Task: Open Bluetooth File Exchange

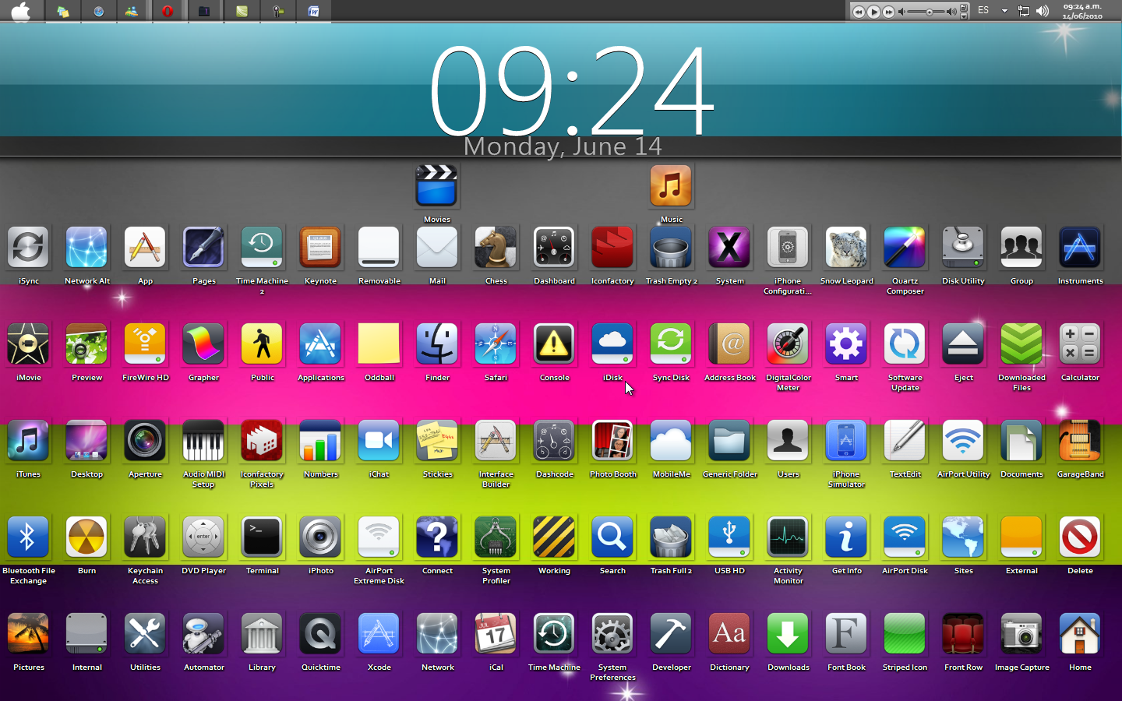Action: click(28, 537)
